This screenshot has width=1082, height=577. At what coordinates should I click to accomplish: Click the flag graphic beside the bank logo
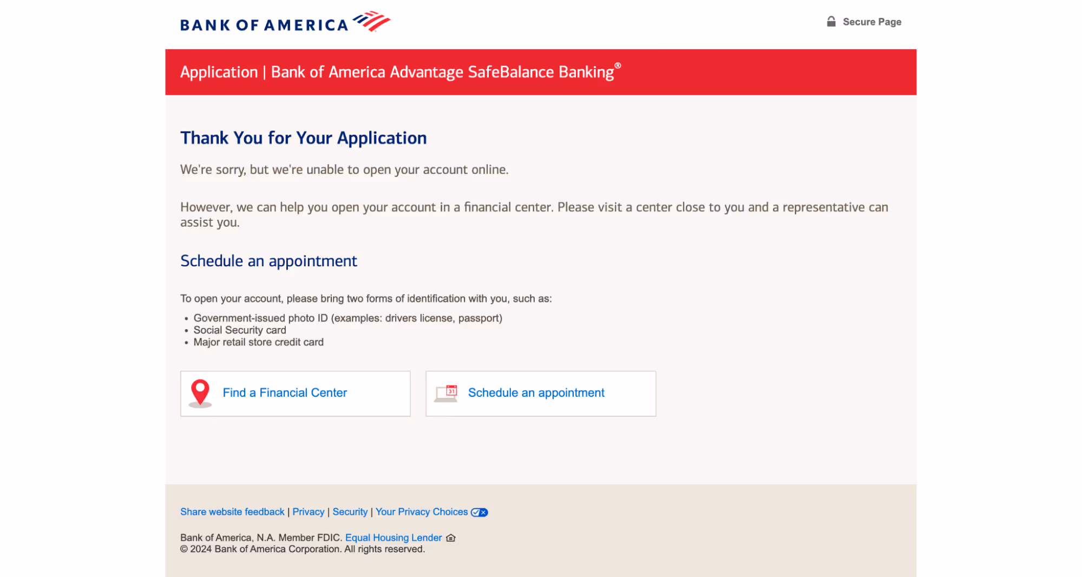click(x=371, y=21)
